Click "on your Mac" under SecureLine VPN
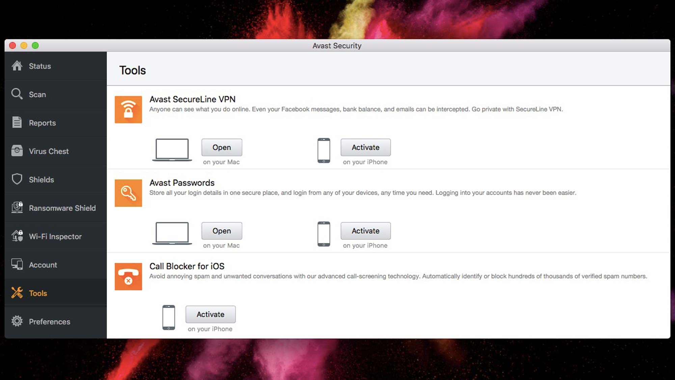This screenshot has height=380, width=675. click(221, 162)
